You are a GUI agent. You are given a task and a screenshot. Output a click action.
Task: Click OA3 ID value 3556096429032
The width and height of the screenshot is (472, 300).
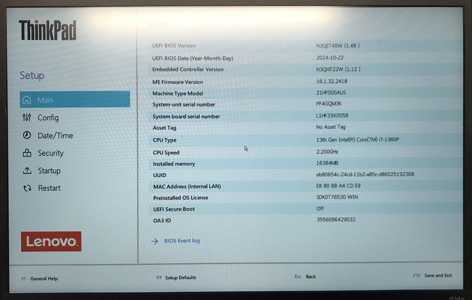tap(336, 219)
